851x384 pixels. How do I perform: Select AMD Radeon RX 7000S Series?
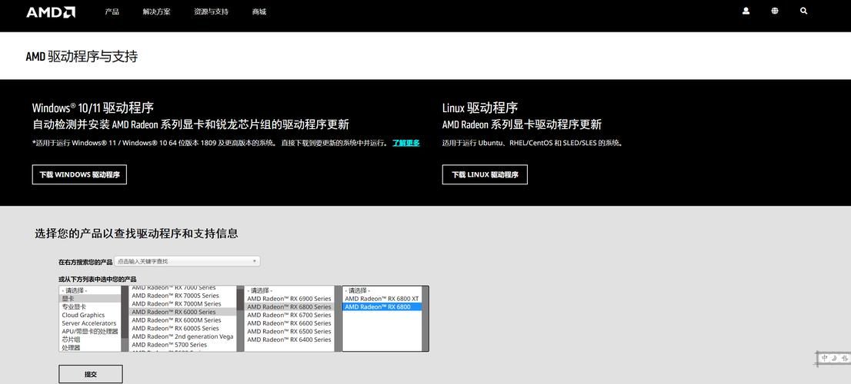(x=183, y=296)
